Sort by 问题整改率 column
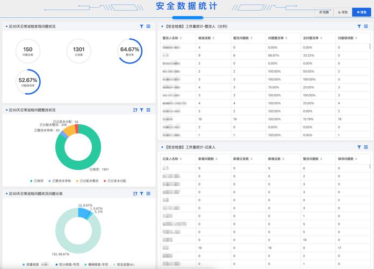This screenshot has height=269, width=374. click(286, 38)
